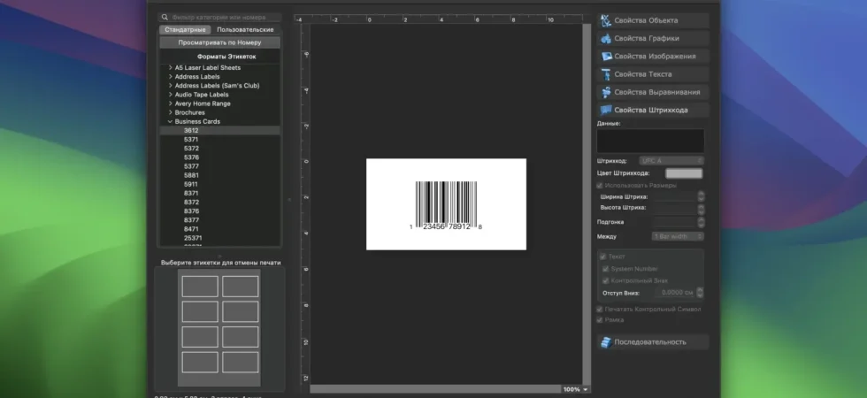Open the Свойства Выравнивания panel icon
The height and width of the screenshot is (398, 867).
tap(606, 92)
